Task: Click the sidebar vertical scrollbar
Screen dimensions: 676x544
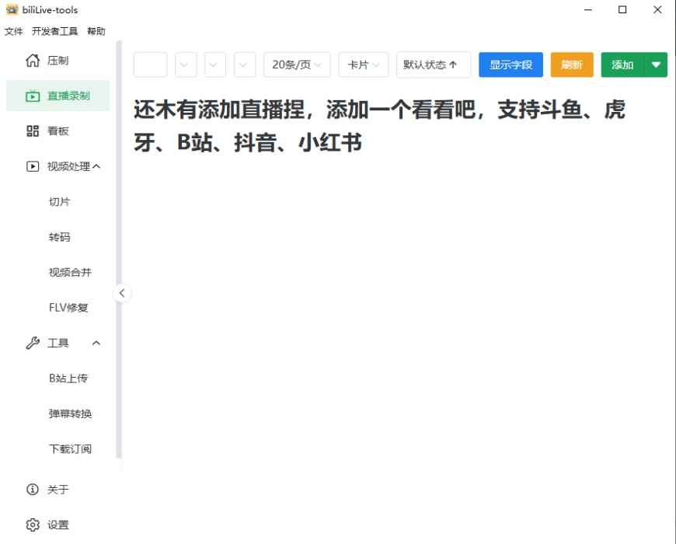Action: click(x=119, y=249)
